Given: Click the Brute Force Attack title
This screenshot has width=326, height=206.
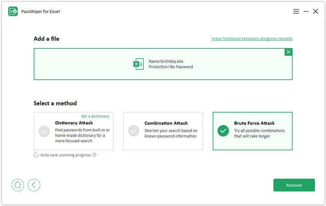Looking at the screenshot, I should coord(254,123).
